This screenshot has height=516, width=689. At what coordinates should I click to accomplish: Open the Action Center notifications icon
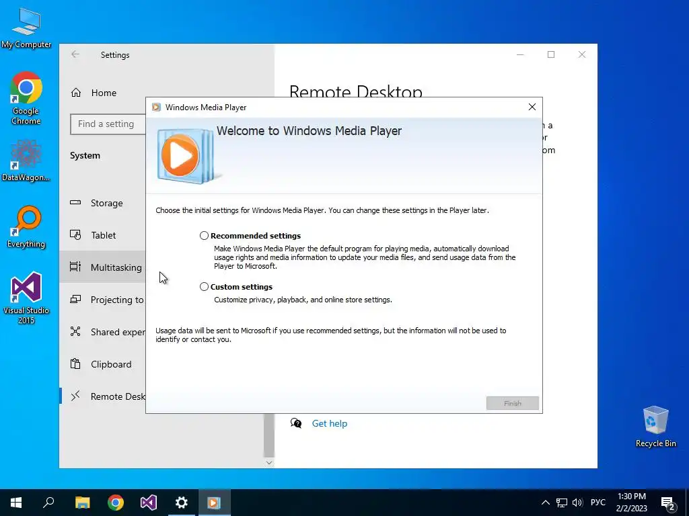pyautogui.click(x=668, y=503)
